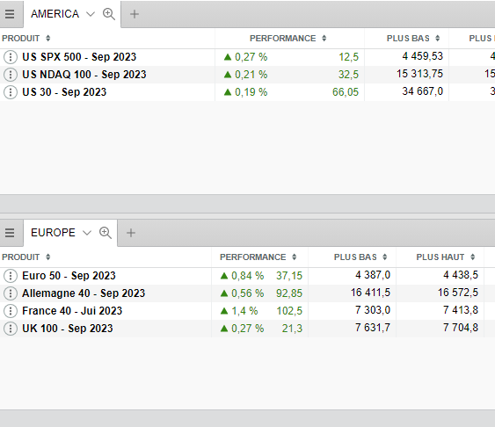Sort EUROPE list by PERFORMANCE arrows
Image resolution: width=495 pixels, height=427 pixels.
pyautogui.click(x=295, y=257)
